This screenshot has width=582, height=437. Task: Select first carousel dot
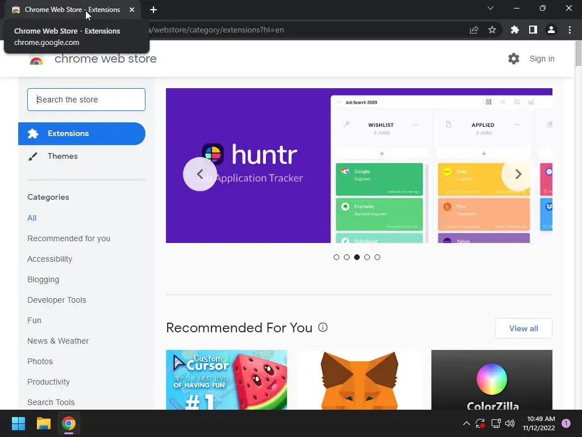(x=336, y=257)
